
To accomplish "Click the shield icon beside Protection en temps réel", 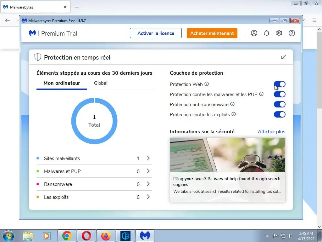I will (x=38, y=57).
